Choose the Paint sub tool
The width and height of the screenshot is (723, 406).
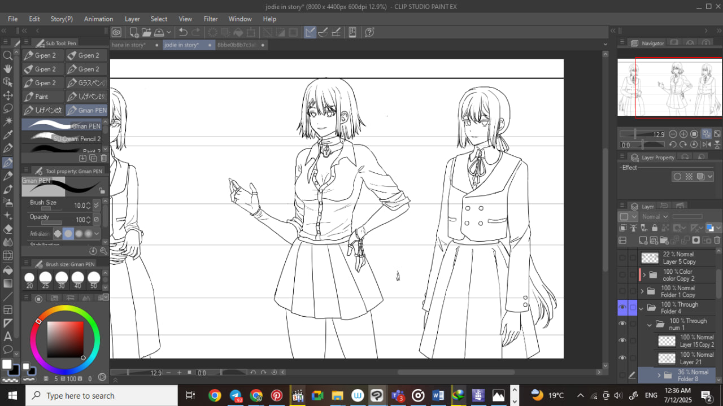[42, 97]
